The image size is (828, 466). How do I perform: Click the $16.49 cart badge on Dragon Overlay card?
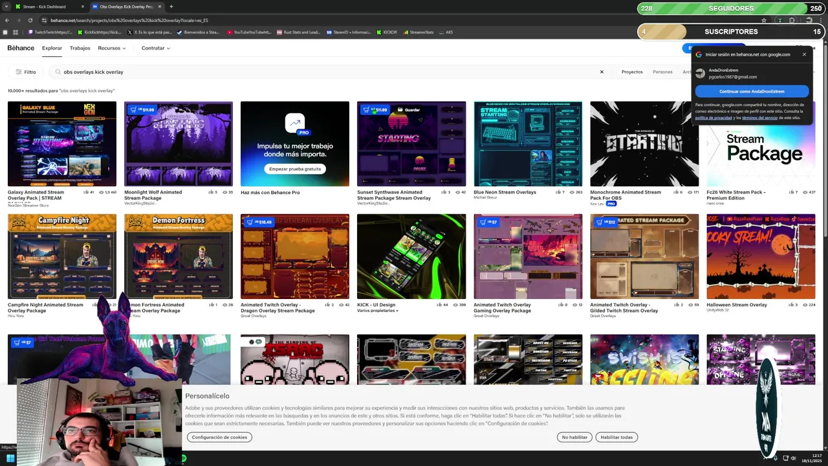pyautogui.click(x=259, y=222)
